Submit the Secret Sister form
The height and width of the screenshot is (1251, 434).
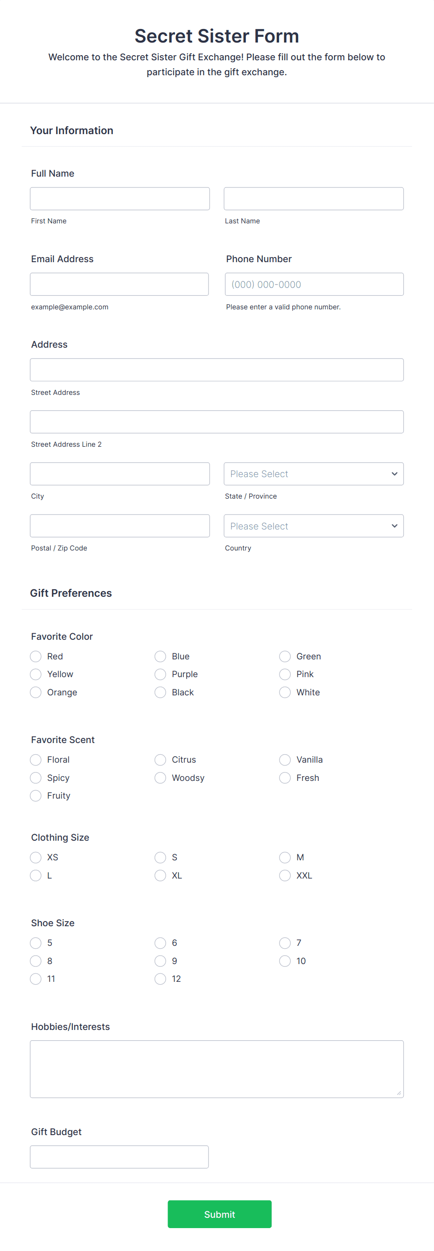click(219, 1214)
